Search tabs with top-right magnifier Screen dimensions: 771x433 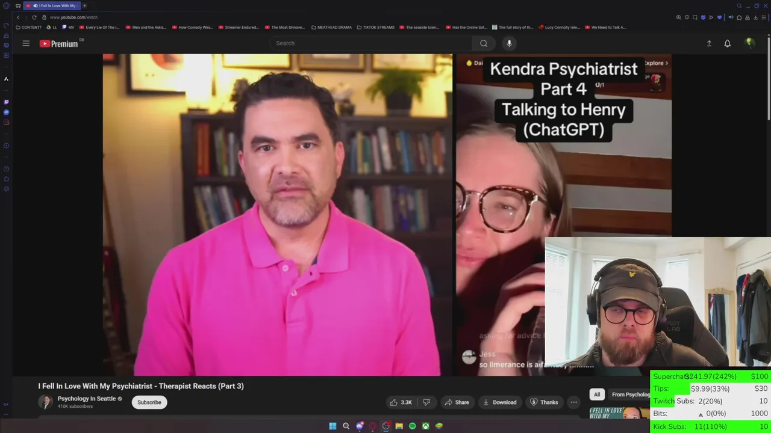[x=739, y=5]
